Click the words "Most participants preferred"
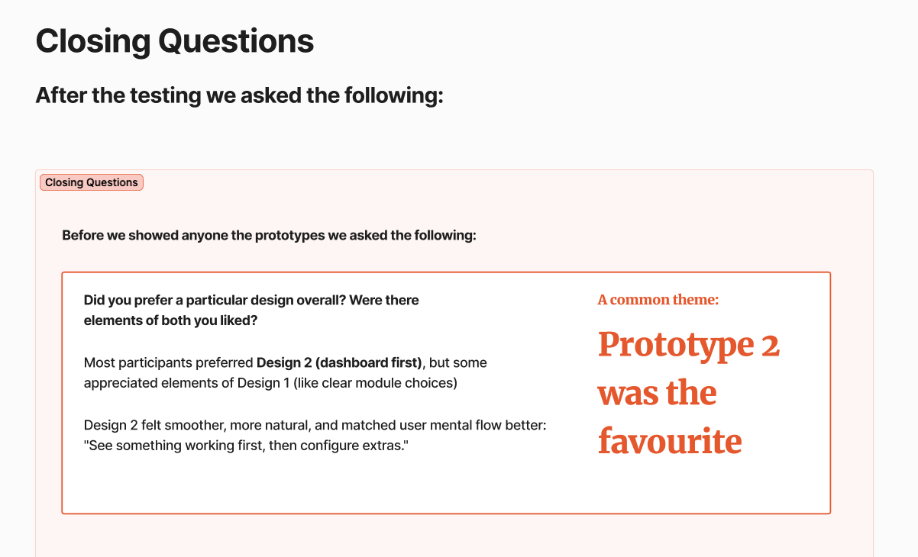 [168, 362]
